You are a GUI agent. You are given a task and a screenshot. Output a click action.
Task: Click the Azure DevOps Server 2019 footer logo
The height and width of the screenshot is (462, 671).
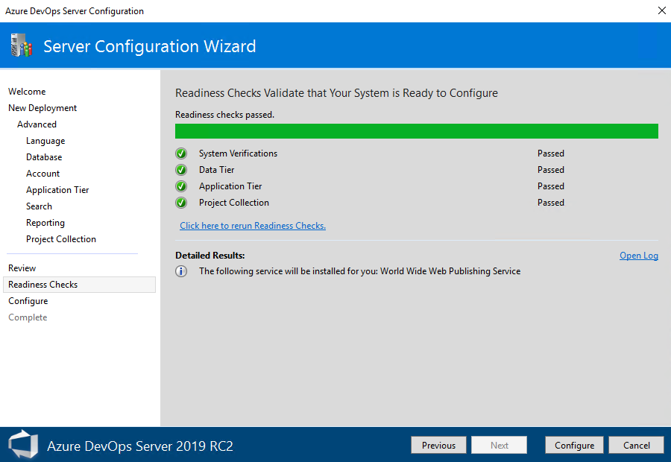[23, 444]
